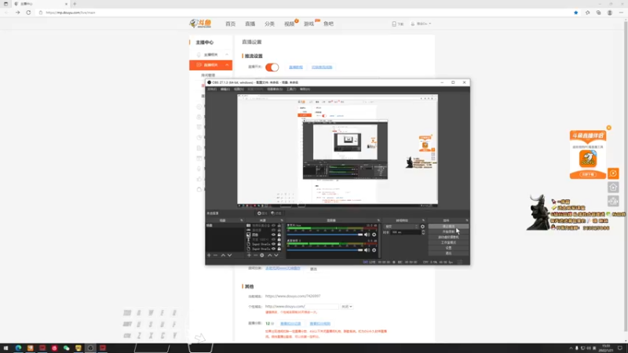Open OBS 帮助 menu

[305, 89]
